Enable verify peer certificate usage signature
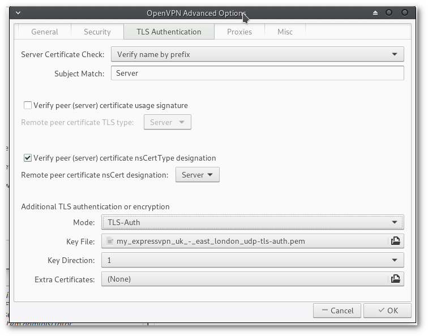 point(27,105)
